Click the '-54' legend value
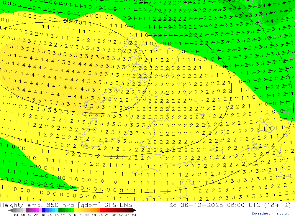This screenshot has width=295, height=216. (x=15, y=215)
